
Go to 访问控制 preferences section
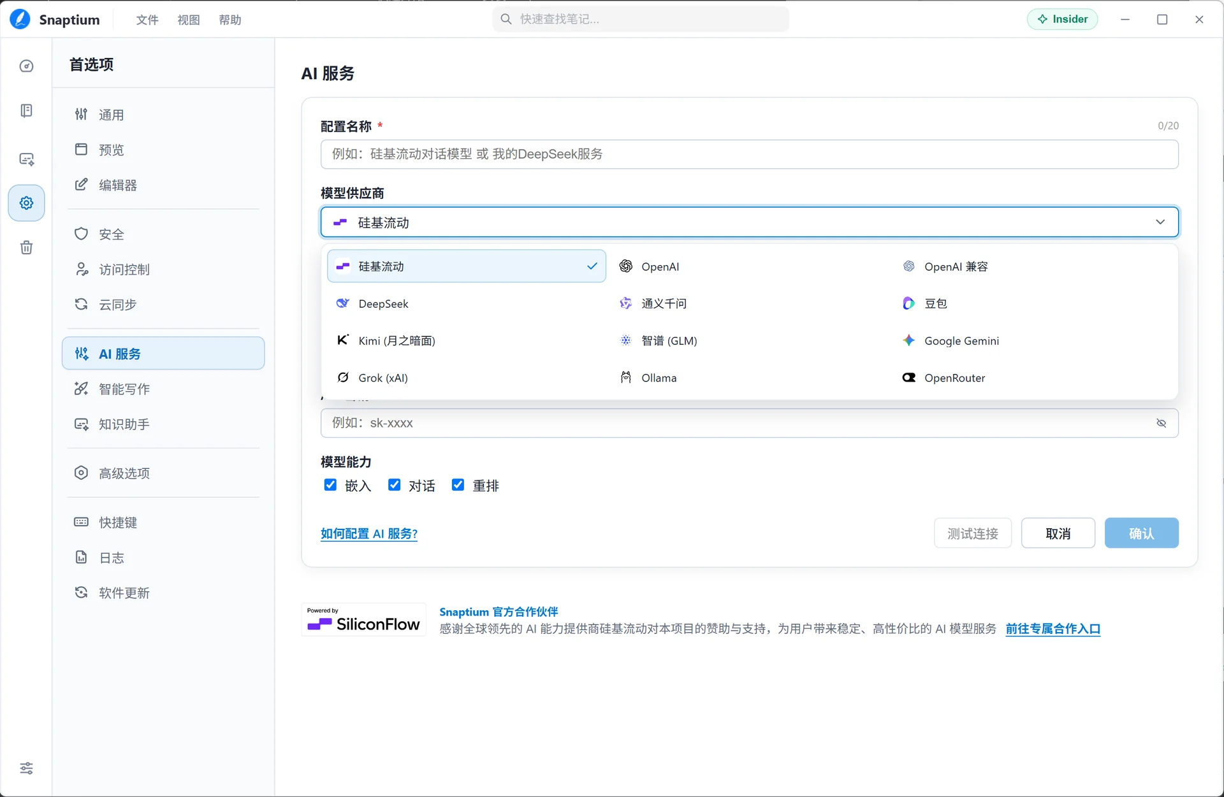(x=163, y=269)
